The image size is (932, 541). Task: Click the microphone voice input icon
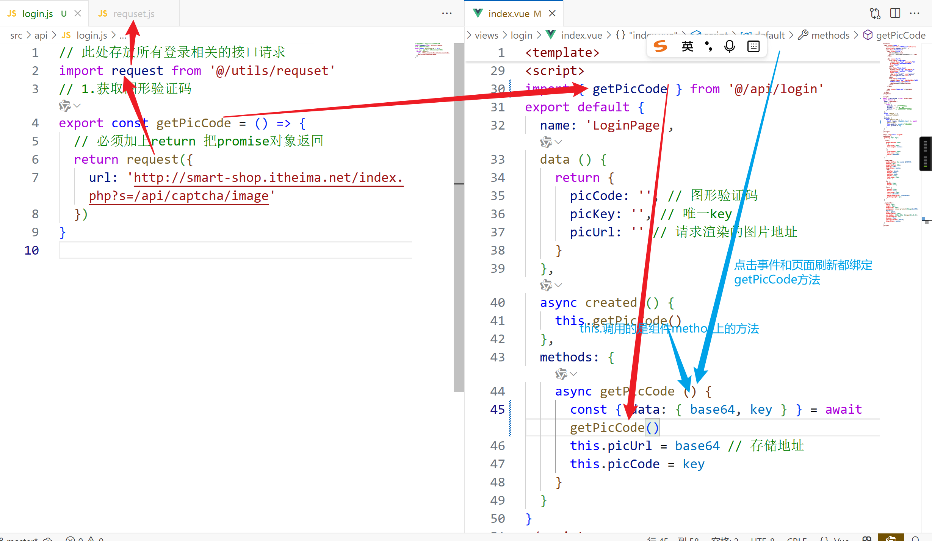tap(730, 46)
